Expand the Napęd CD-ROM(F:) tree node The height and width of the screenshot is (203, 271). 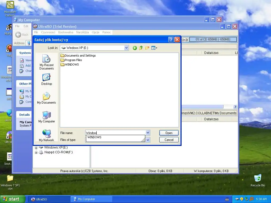coord(36,153)
